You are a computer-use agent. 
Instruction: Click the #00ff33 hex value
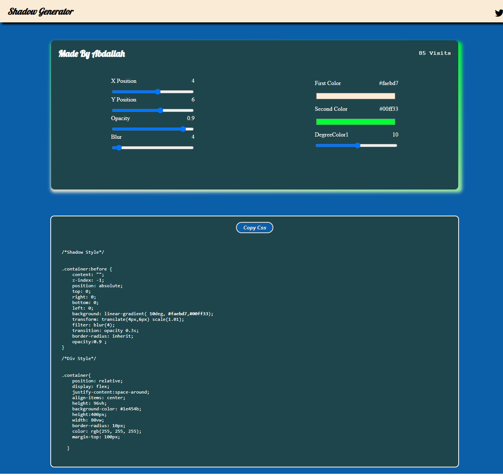pos(389,109)
